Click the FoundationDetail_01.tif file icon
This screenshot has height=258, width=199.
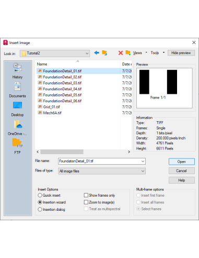pyautogui.click(x=40, y=71)
